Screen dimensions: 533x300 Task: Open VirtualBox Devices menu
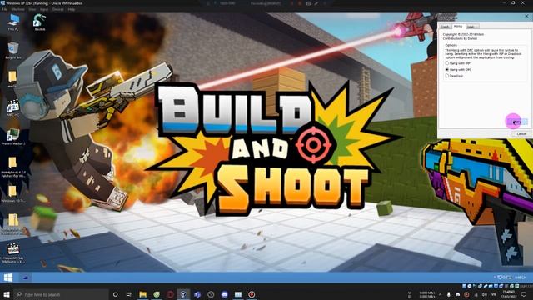57,9
